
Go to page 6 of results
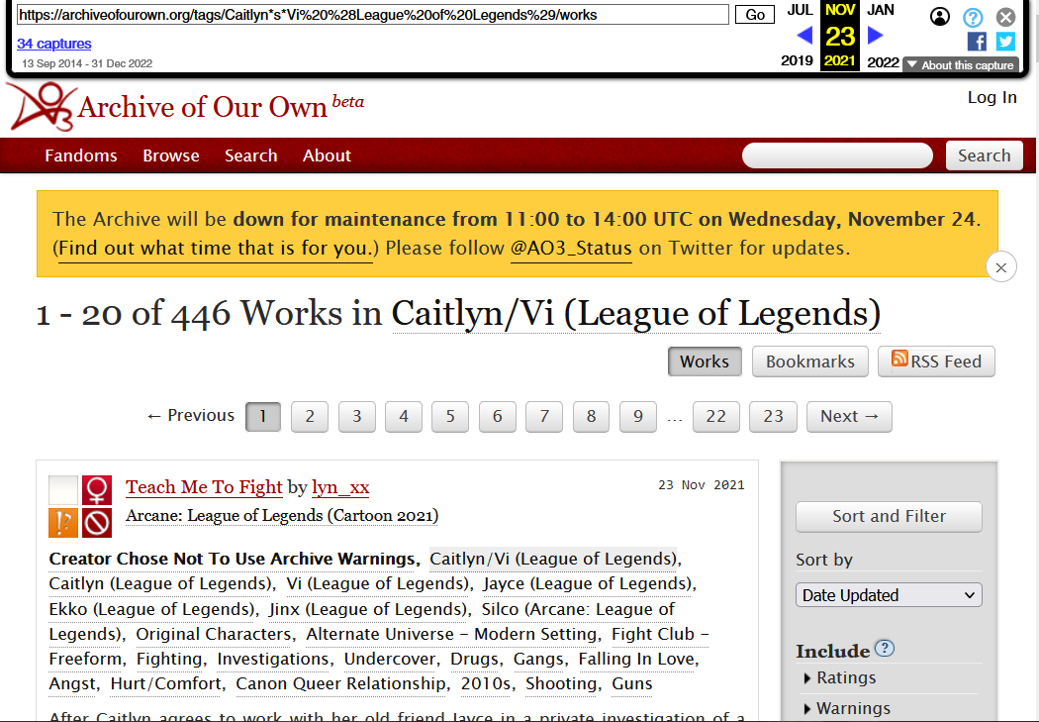tap(497, 416)
